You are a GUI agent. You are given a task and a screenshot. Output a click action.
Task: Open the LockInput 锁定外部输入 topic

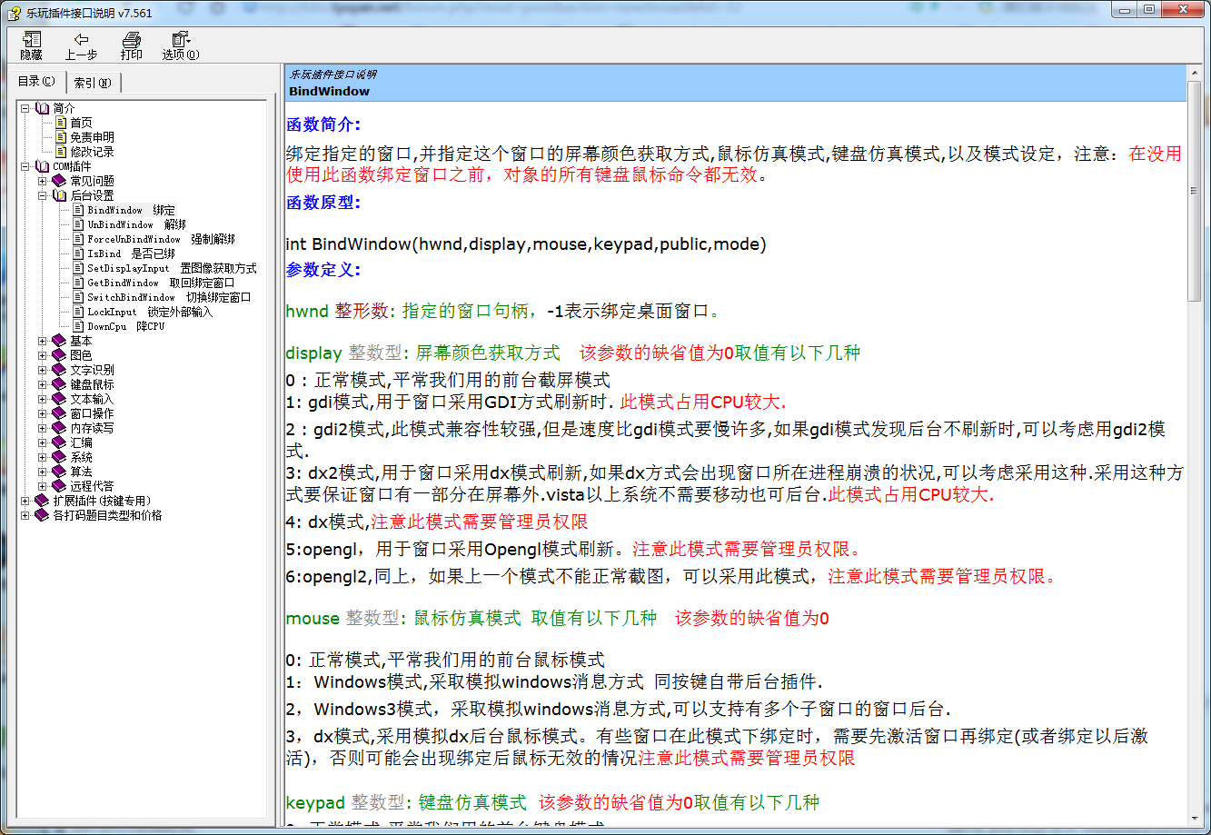[x=150, y=312]
